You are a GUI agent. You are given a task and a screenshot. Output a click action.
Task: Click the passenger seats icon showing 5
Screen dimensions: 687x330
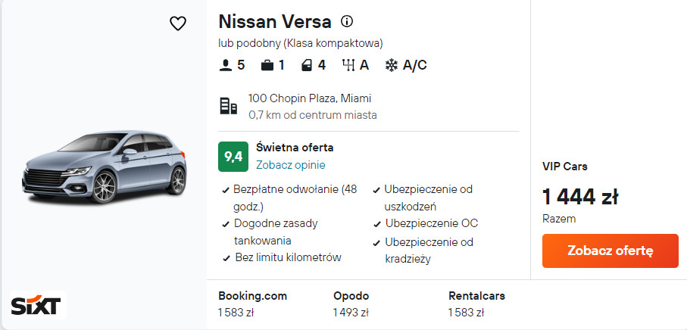(225, 65)
